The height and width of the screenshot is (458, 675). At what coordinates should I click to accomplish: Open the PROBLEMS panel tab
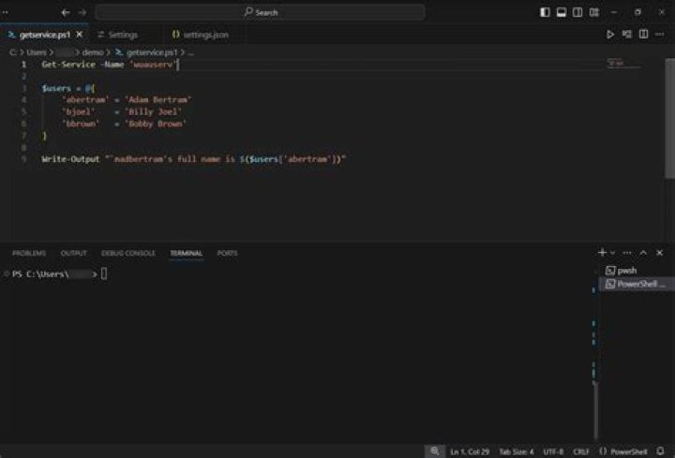(29, 253)
